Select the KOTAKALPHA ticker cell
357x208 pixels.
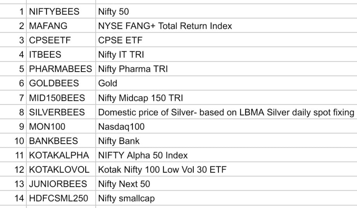59,155
